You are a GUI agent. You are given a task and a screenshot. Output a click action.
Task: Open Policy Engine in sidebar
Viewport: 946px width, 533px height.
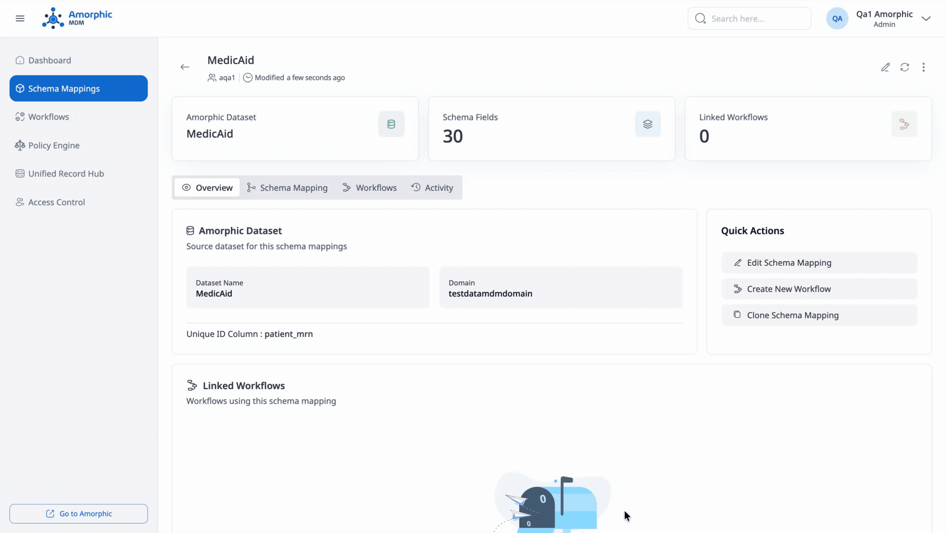coord(79,146)
